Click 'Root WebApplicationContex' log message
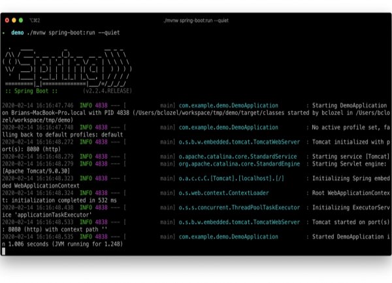392x283 pixels. click(351, 193)
